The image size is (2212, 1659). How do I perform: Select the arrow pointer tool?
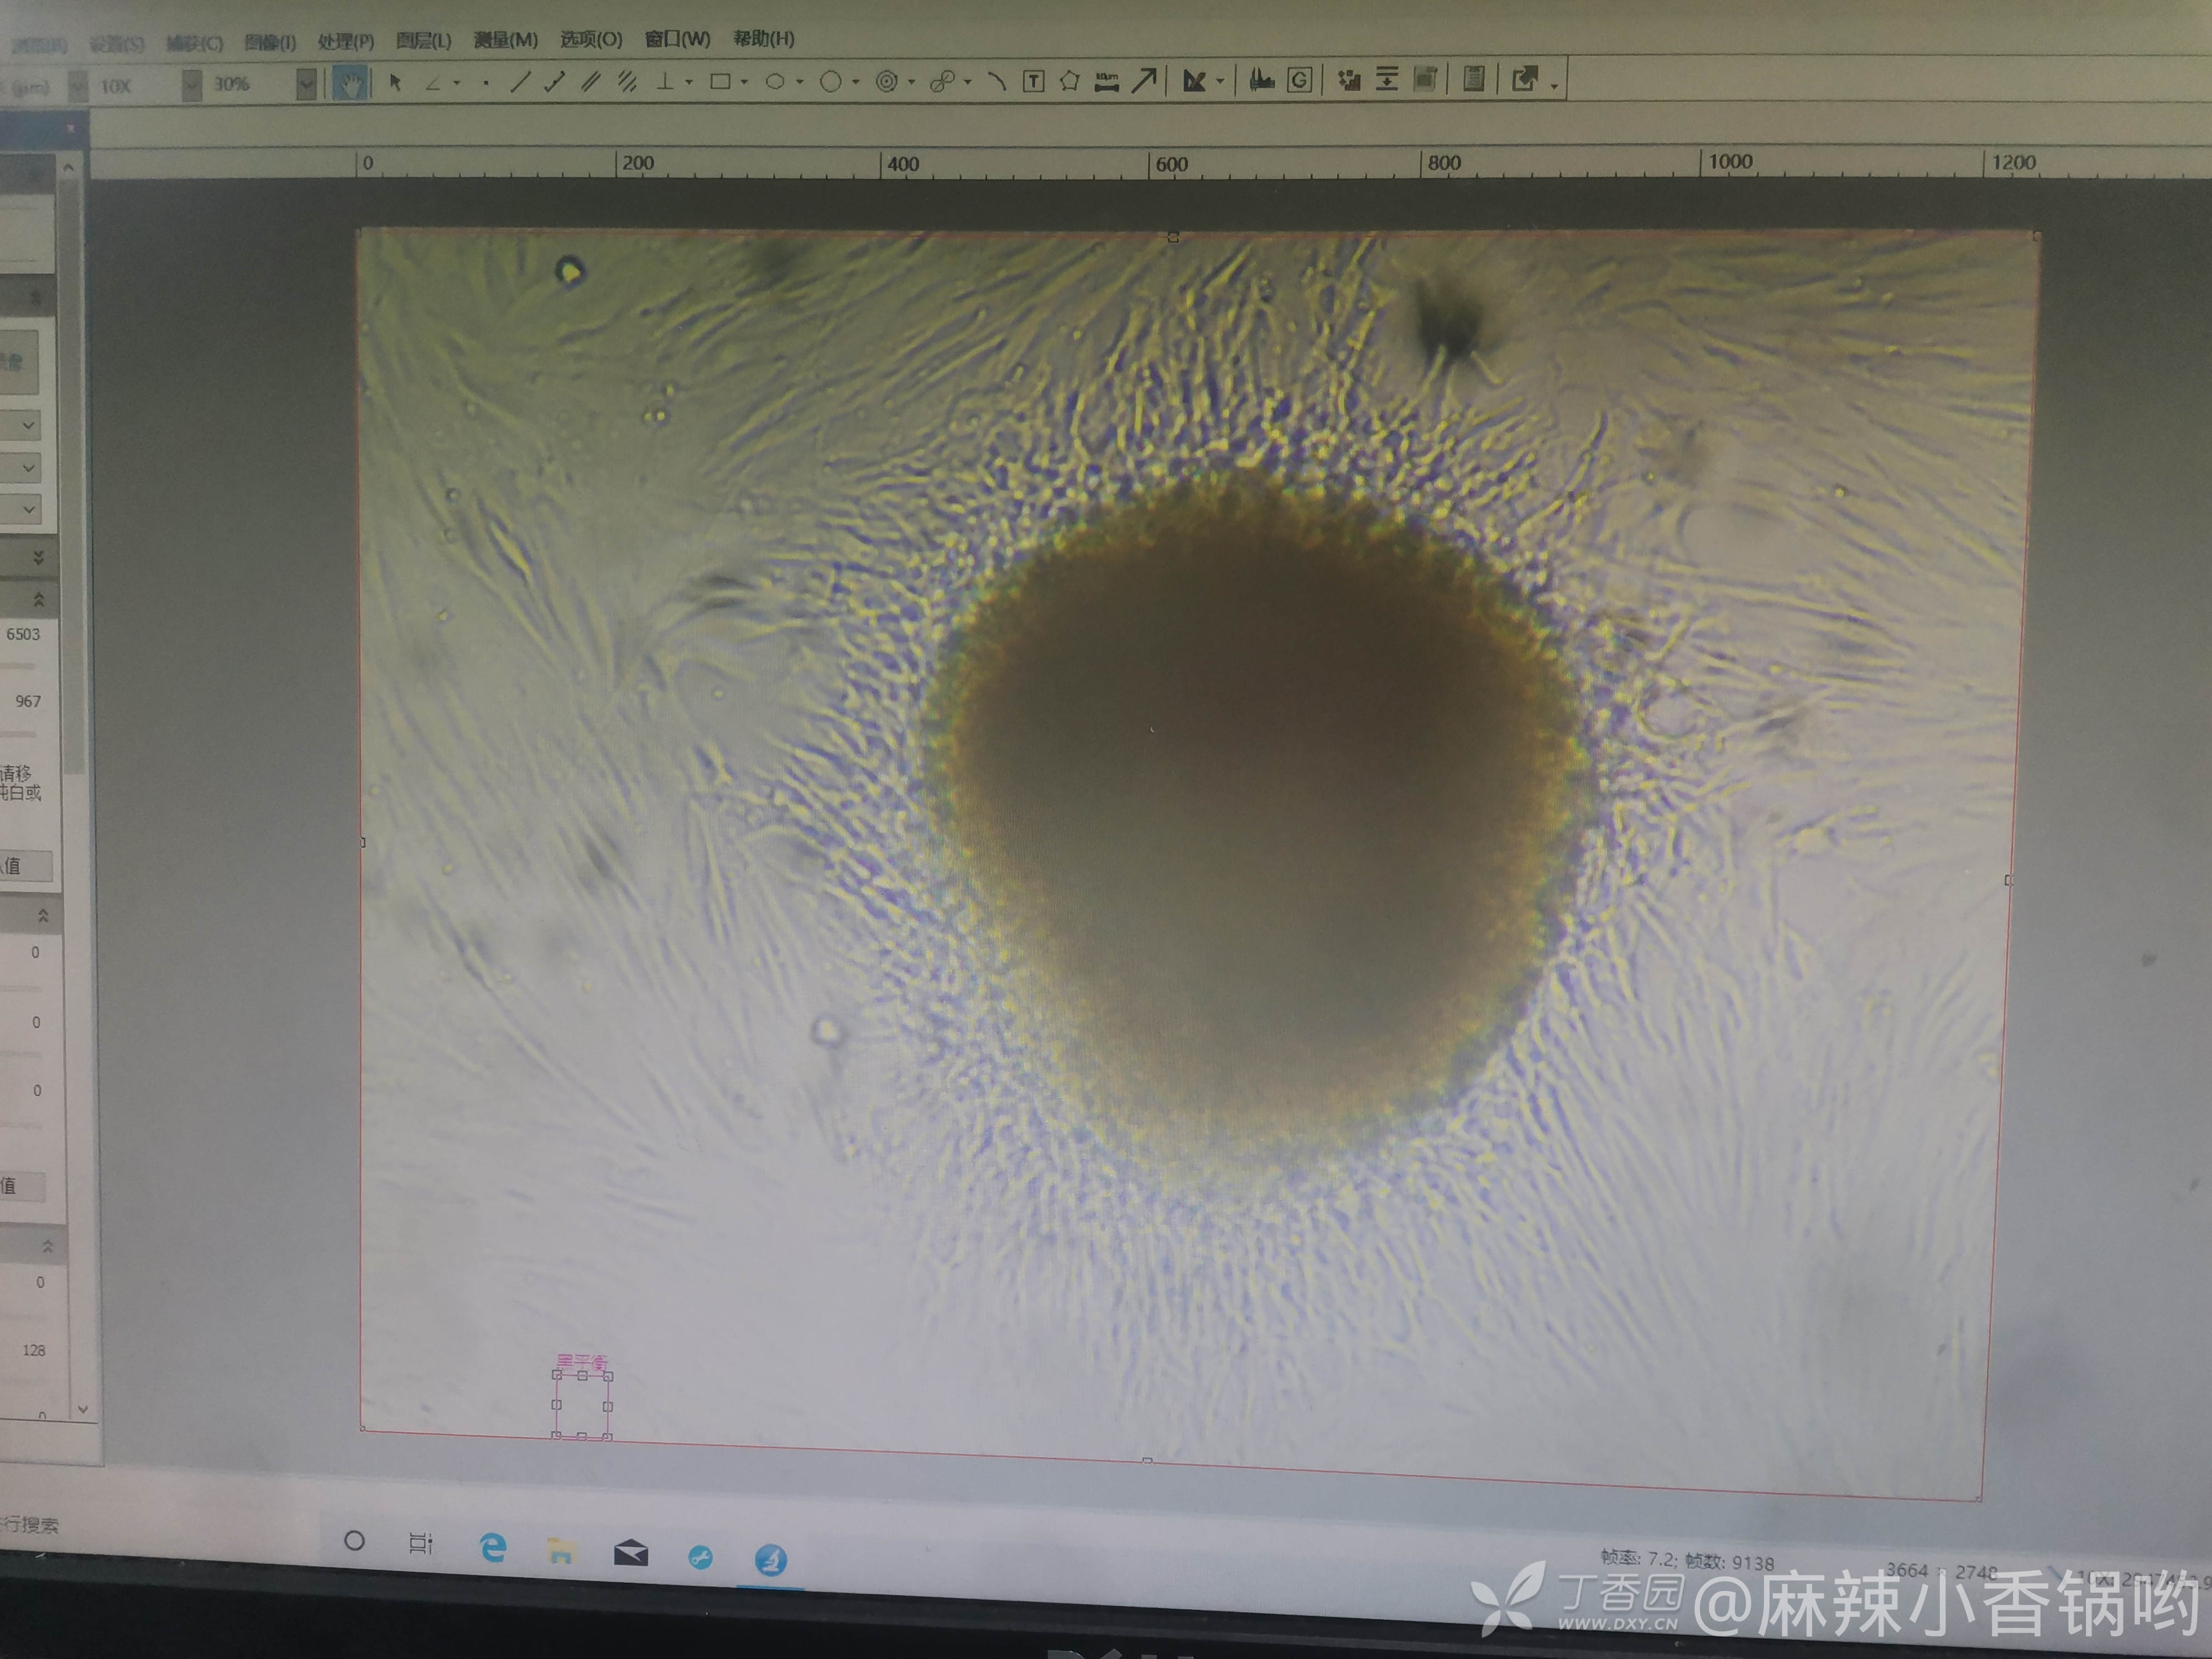click(395, 82)
